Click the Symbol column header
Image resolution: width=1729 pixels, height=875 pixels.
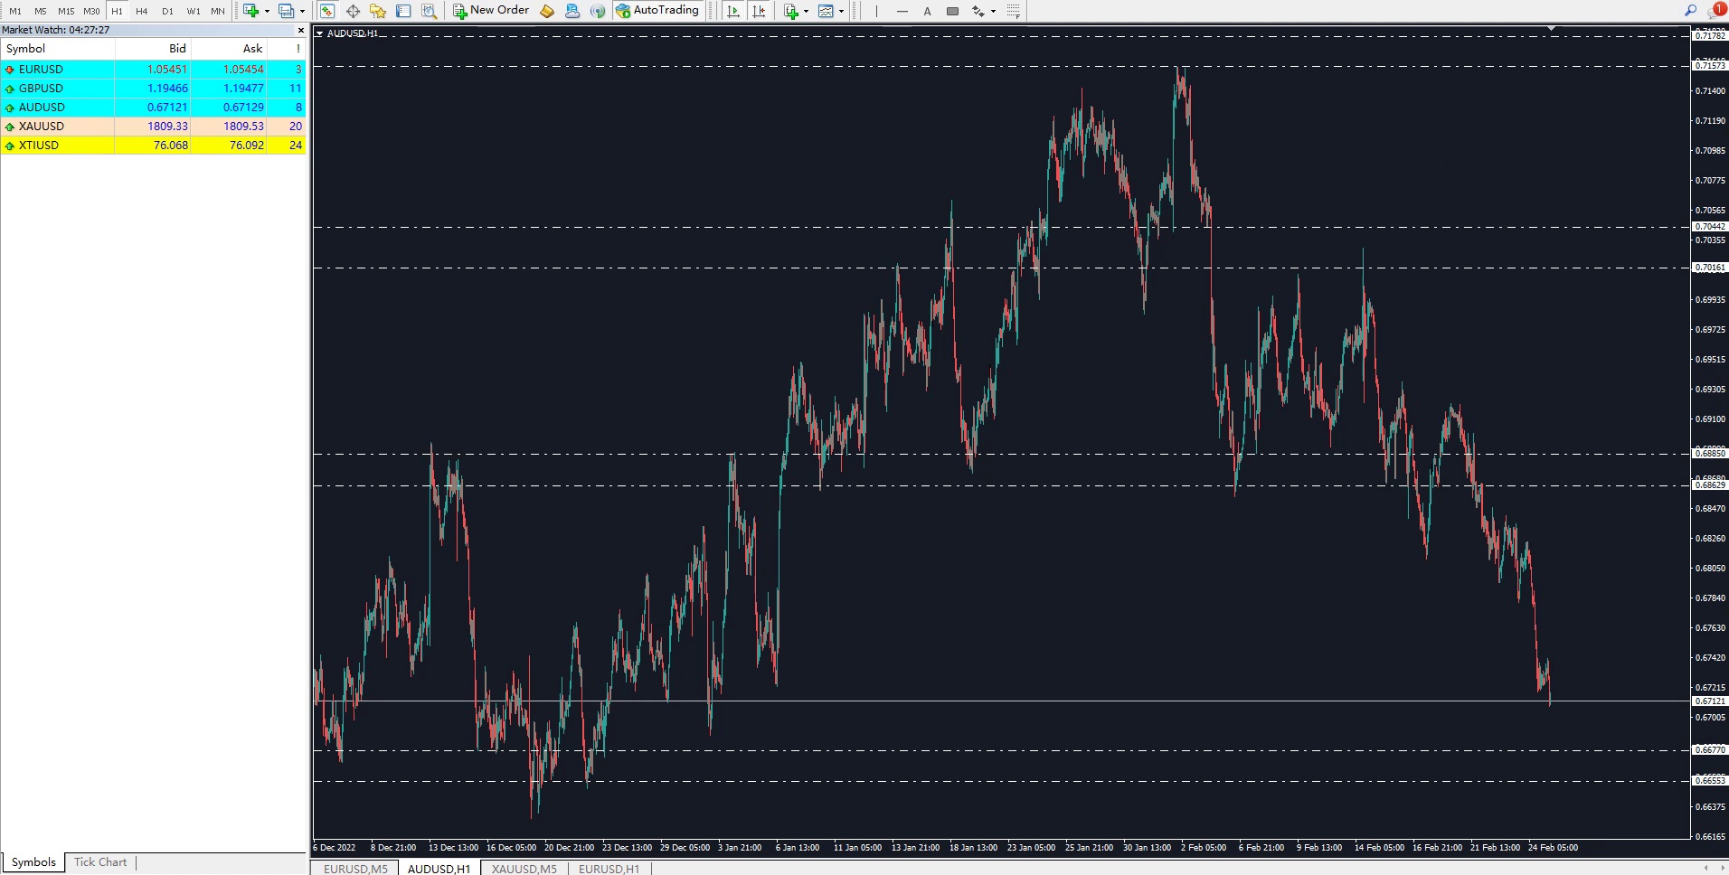tap(58, 49)
